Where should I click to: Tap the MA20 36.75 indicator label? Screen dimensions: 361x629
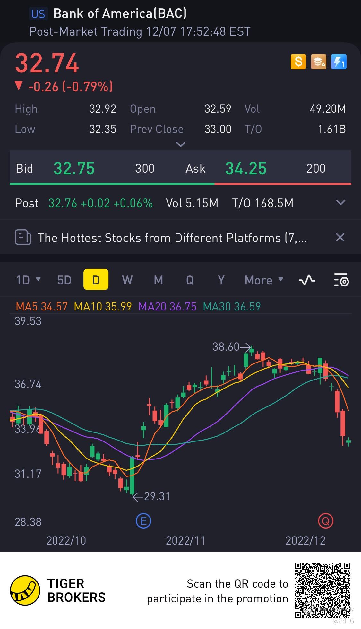click(167, 306)
